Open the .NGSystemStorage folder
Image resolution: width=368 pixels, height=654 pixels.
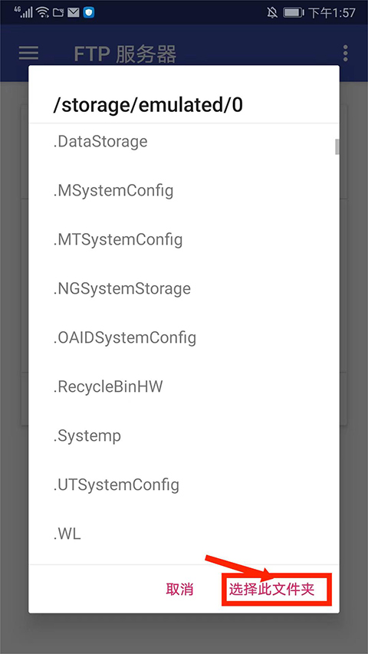point(183,288)
